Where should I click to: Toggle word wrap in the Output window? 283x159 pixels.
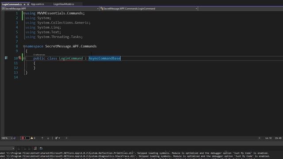pos(41,148)
